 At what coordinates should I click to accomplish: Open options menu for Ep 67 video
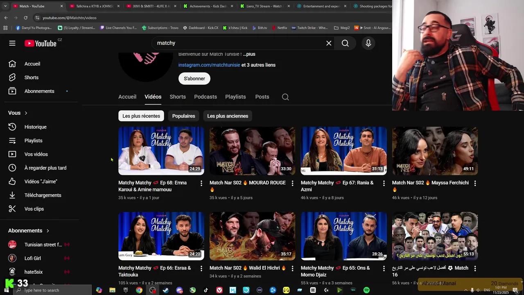[x=384, y=183]
